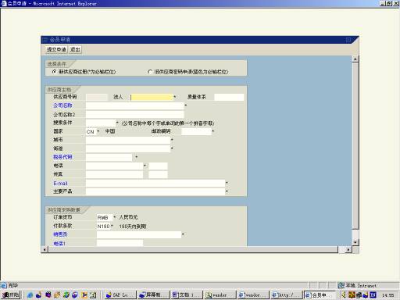Switch to the 文档 1 taskbar button
Screen dimensions: 400x300
tap(187, 295)
